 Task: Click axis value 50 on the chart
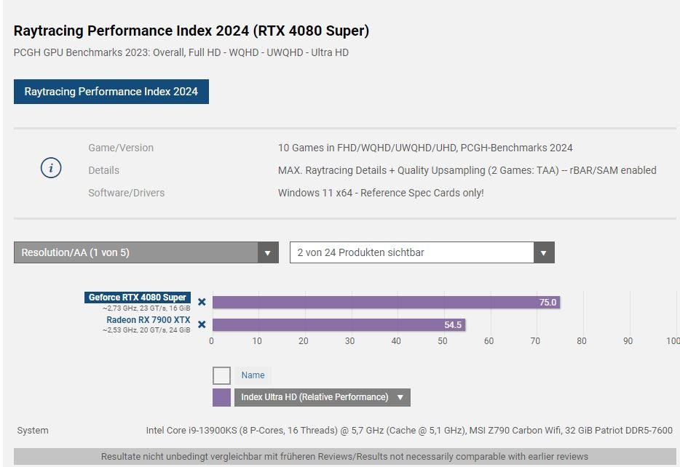[443, 341]
